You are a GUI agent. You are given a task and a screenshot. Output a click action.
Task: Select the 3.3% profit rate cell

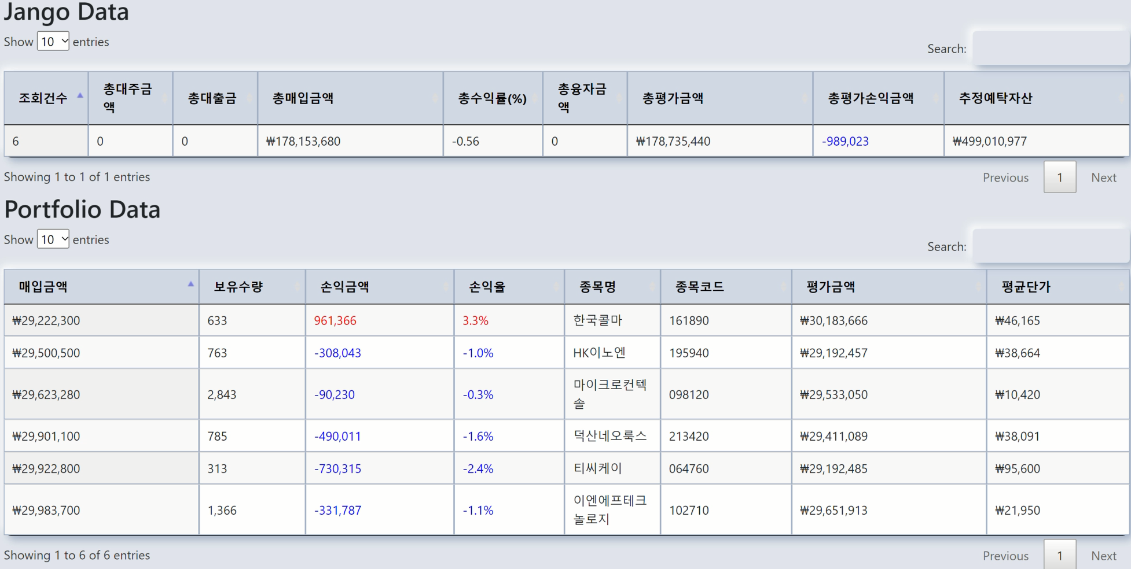[509, 320]
